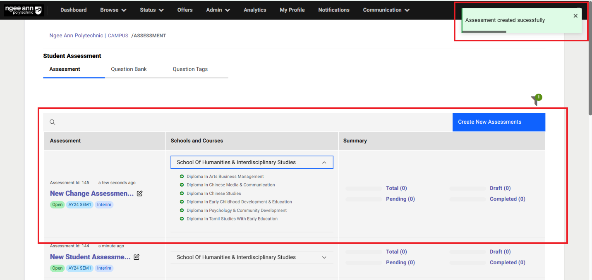Click the Create New Assessments button
This screenshot has width=592, height=280.
[499, 122]
